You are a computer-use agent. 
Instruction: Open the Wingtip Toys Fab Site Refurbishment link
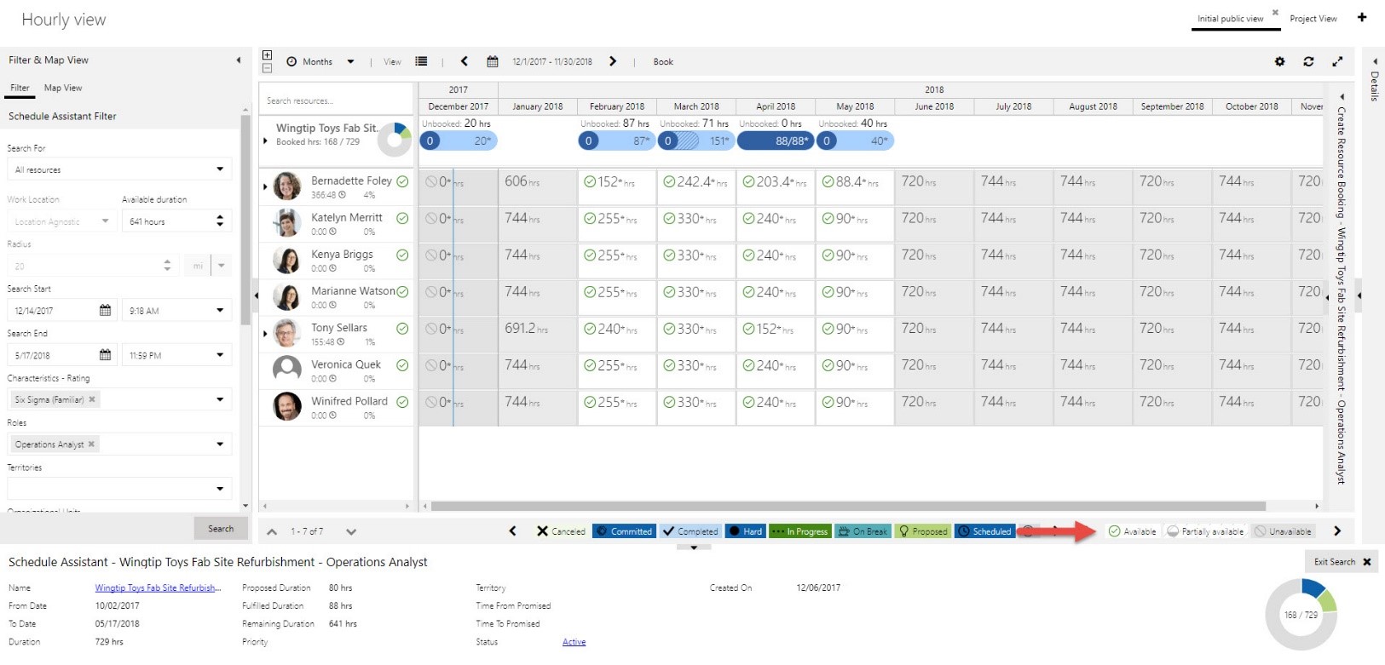click(x=158, y=588)
